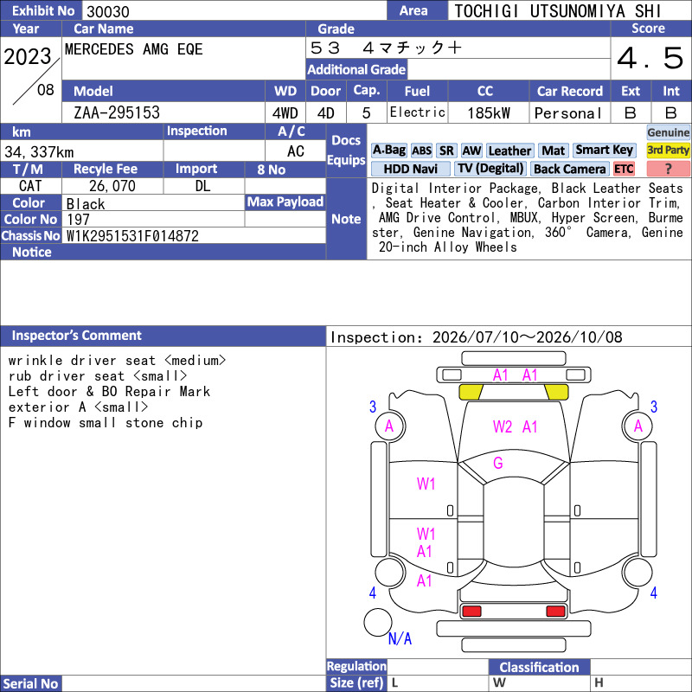Click the red ETC badge

[624, 169]
